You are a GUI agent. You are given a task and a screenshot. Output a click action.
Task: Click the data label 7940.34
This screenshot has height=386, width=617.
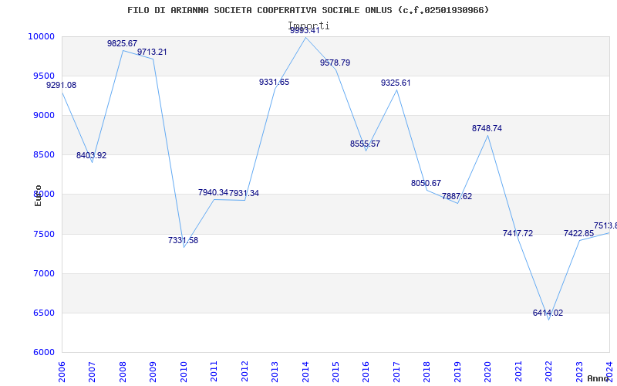(213, 192)
